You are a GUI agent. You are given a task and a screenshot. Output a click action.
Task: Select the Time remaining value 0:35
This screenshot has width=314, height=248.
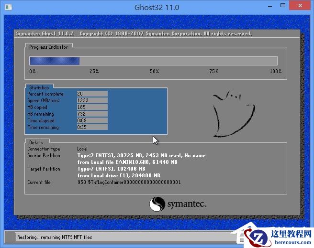92,127
